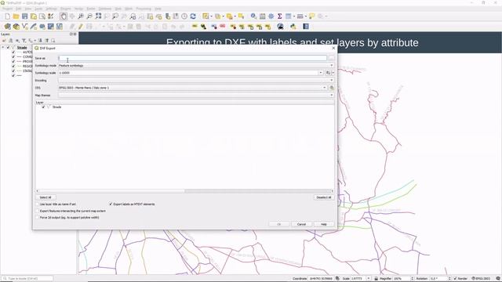Open the Edit menu
The width and height of the screenshot is (502, 282).
(x=19, y=9)
